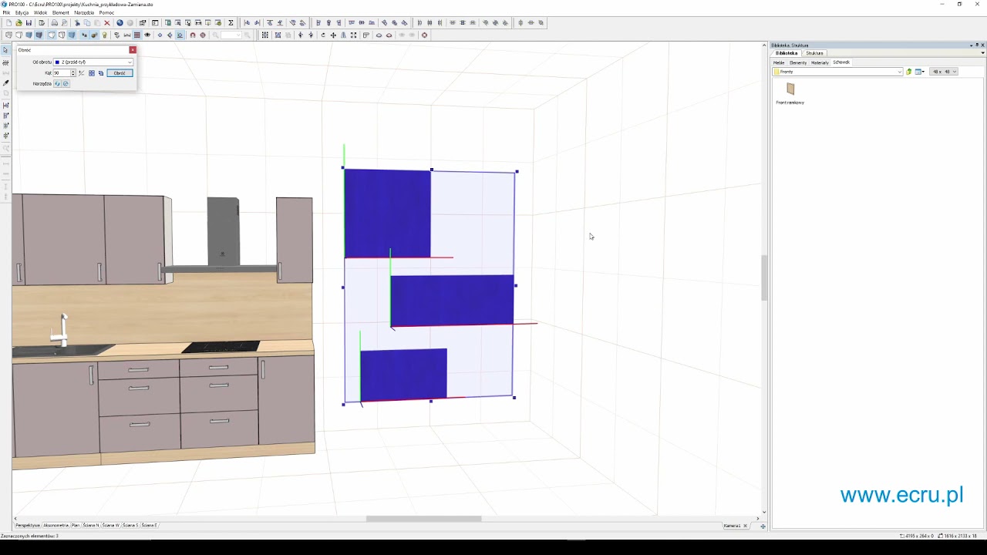Click the horizontal scrollbar thumb below the viewport

pyautogui.click(x=423, y=519)
